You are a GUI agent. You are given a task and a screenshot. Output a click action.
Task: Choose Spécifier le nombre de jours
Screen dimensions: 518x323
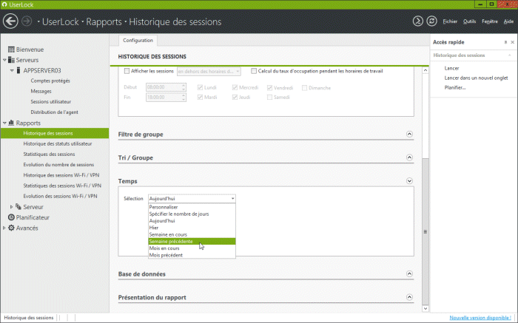click(192, 214)
